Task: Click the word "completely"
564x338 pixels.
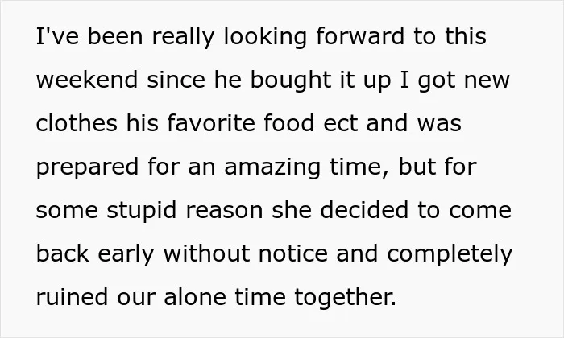Action: click(x=450, y=254)
